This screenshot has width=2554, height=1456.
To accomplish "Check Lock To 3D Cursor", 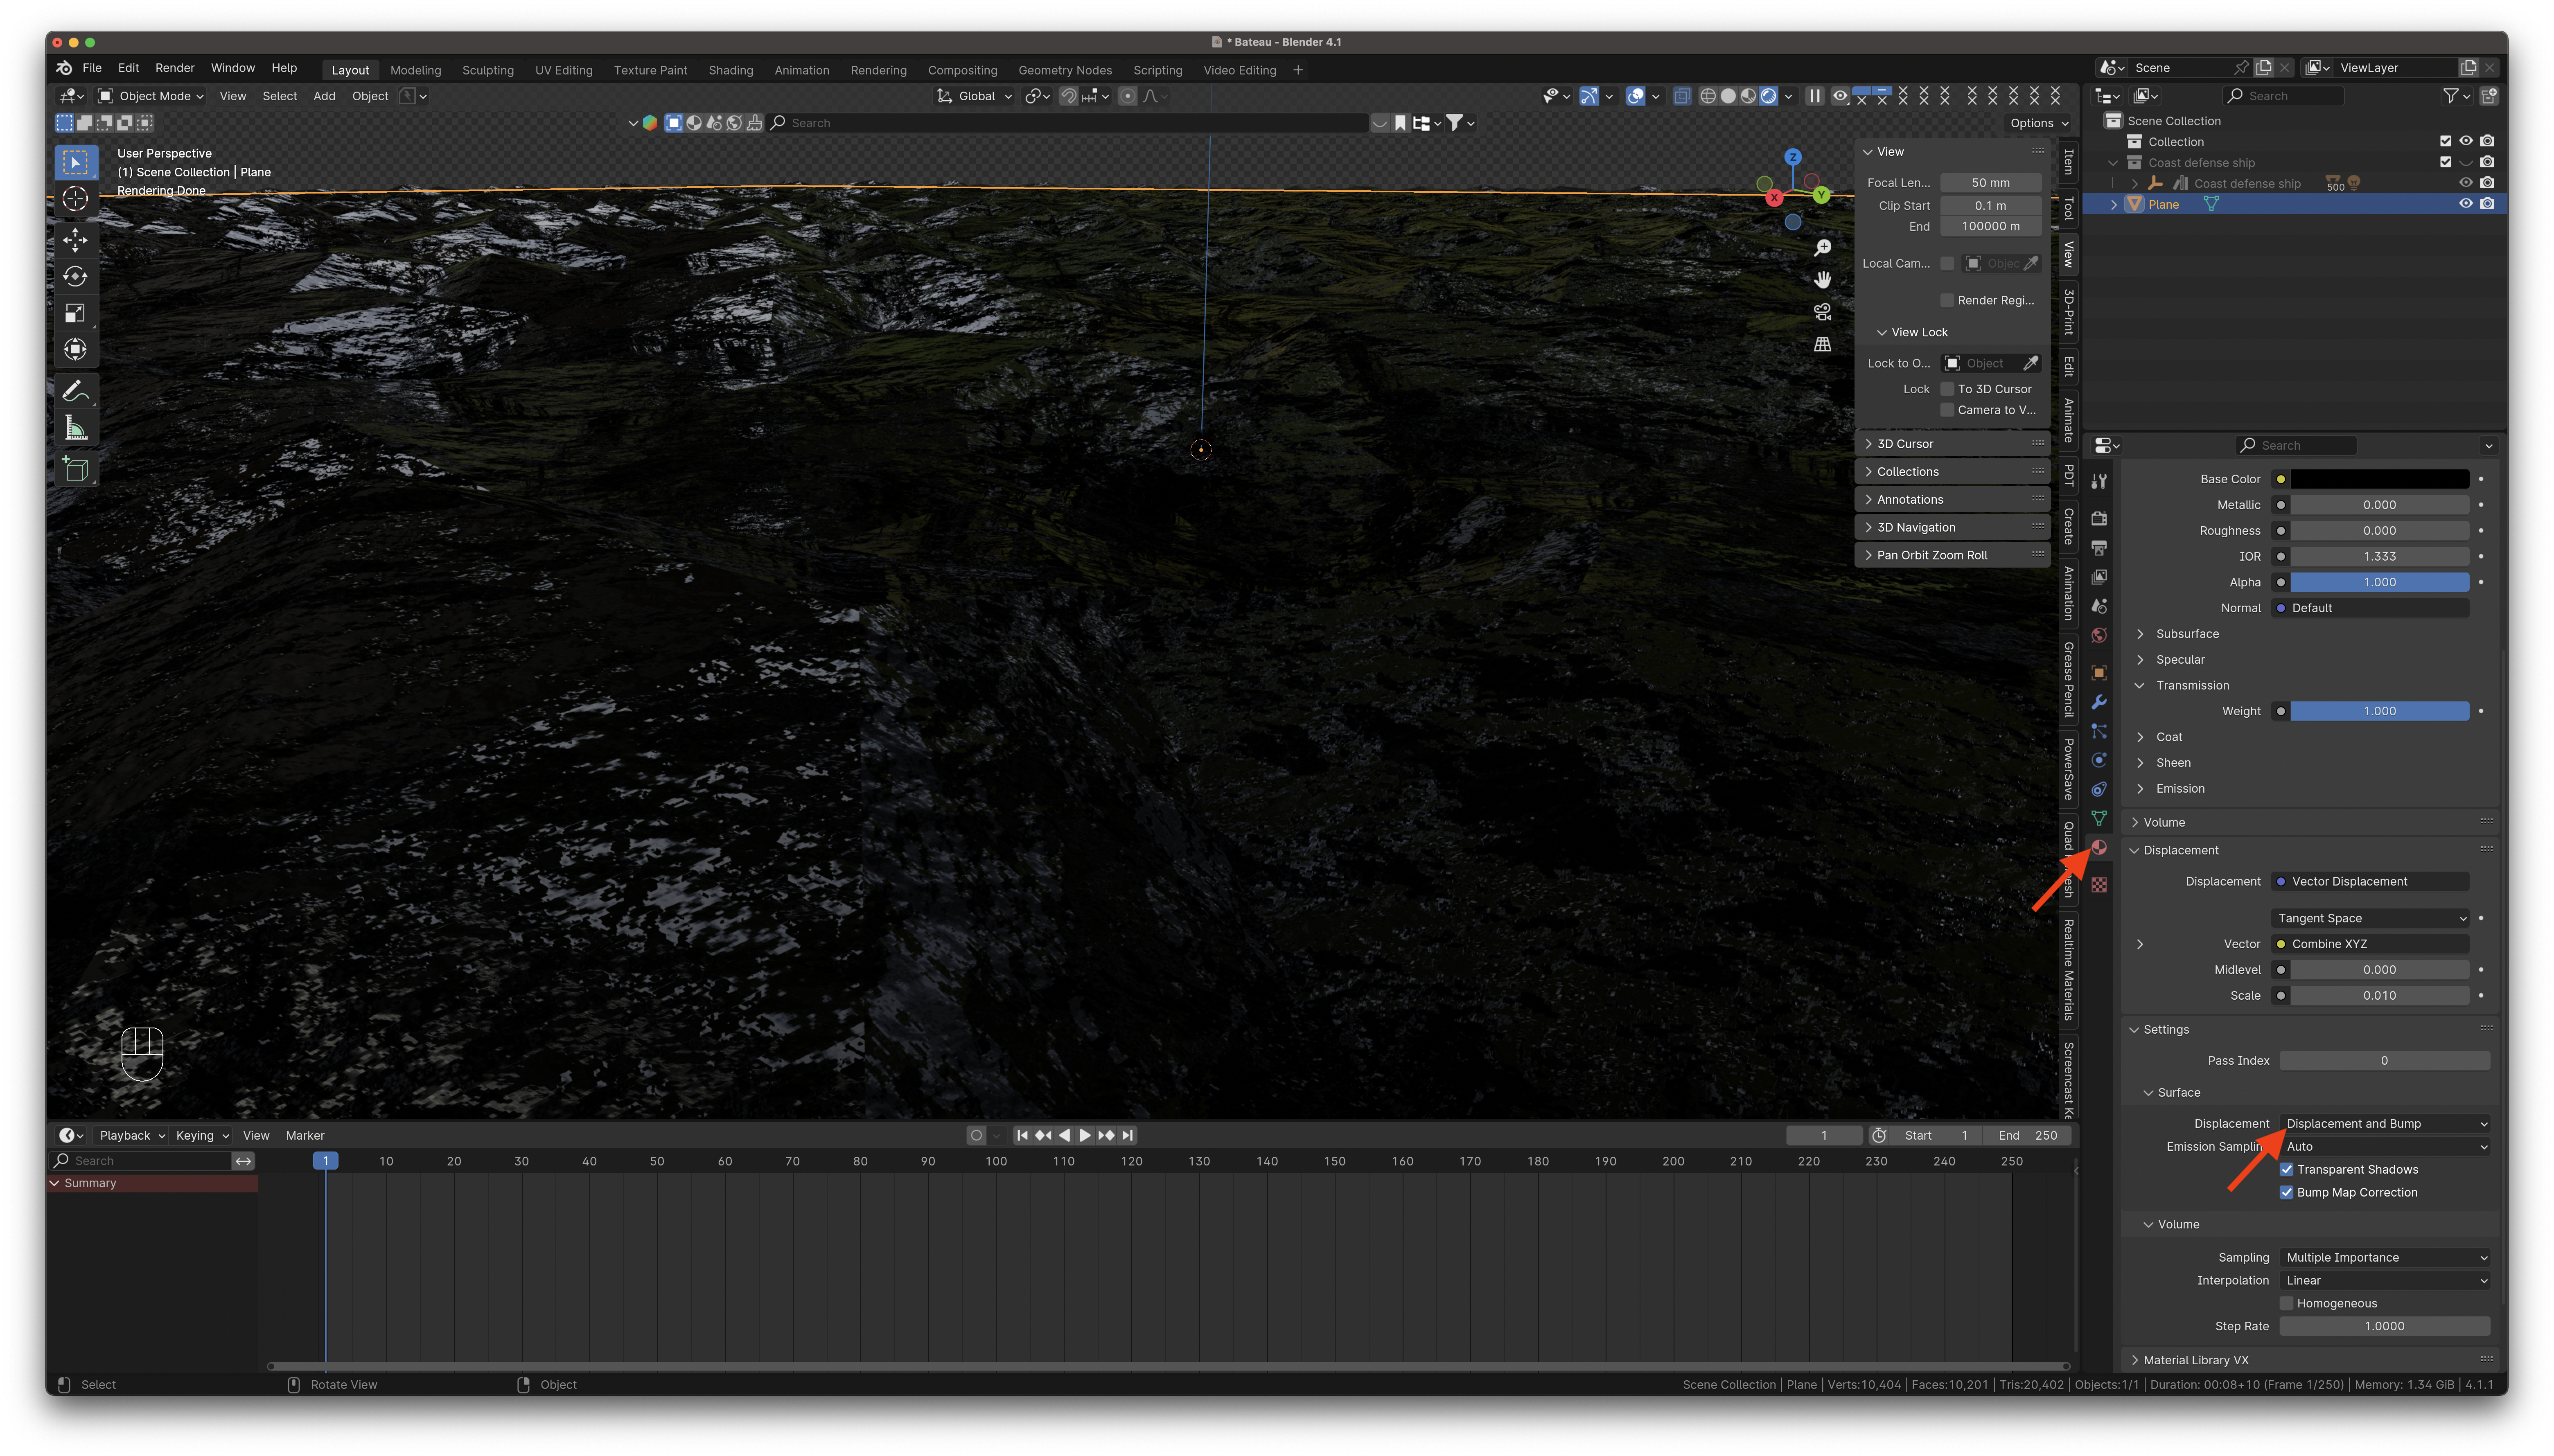I will 1947,389.
